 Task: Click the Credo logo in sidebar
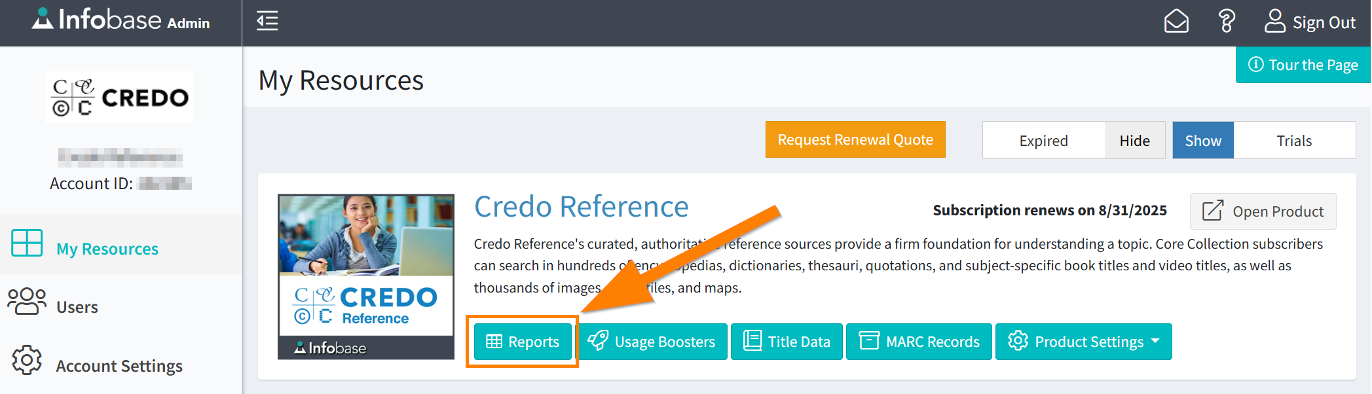(x=120, y=98)
